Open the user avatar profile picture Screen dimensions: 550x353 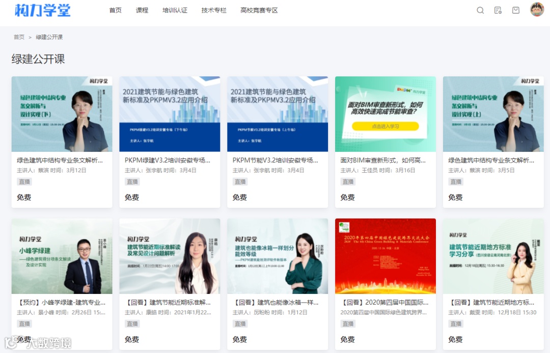(x=537, y=10)
